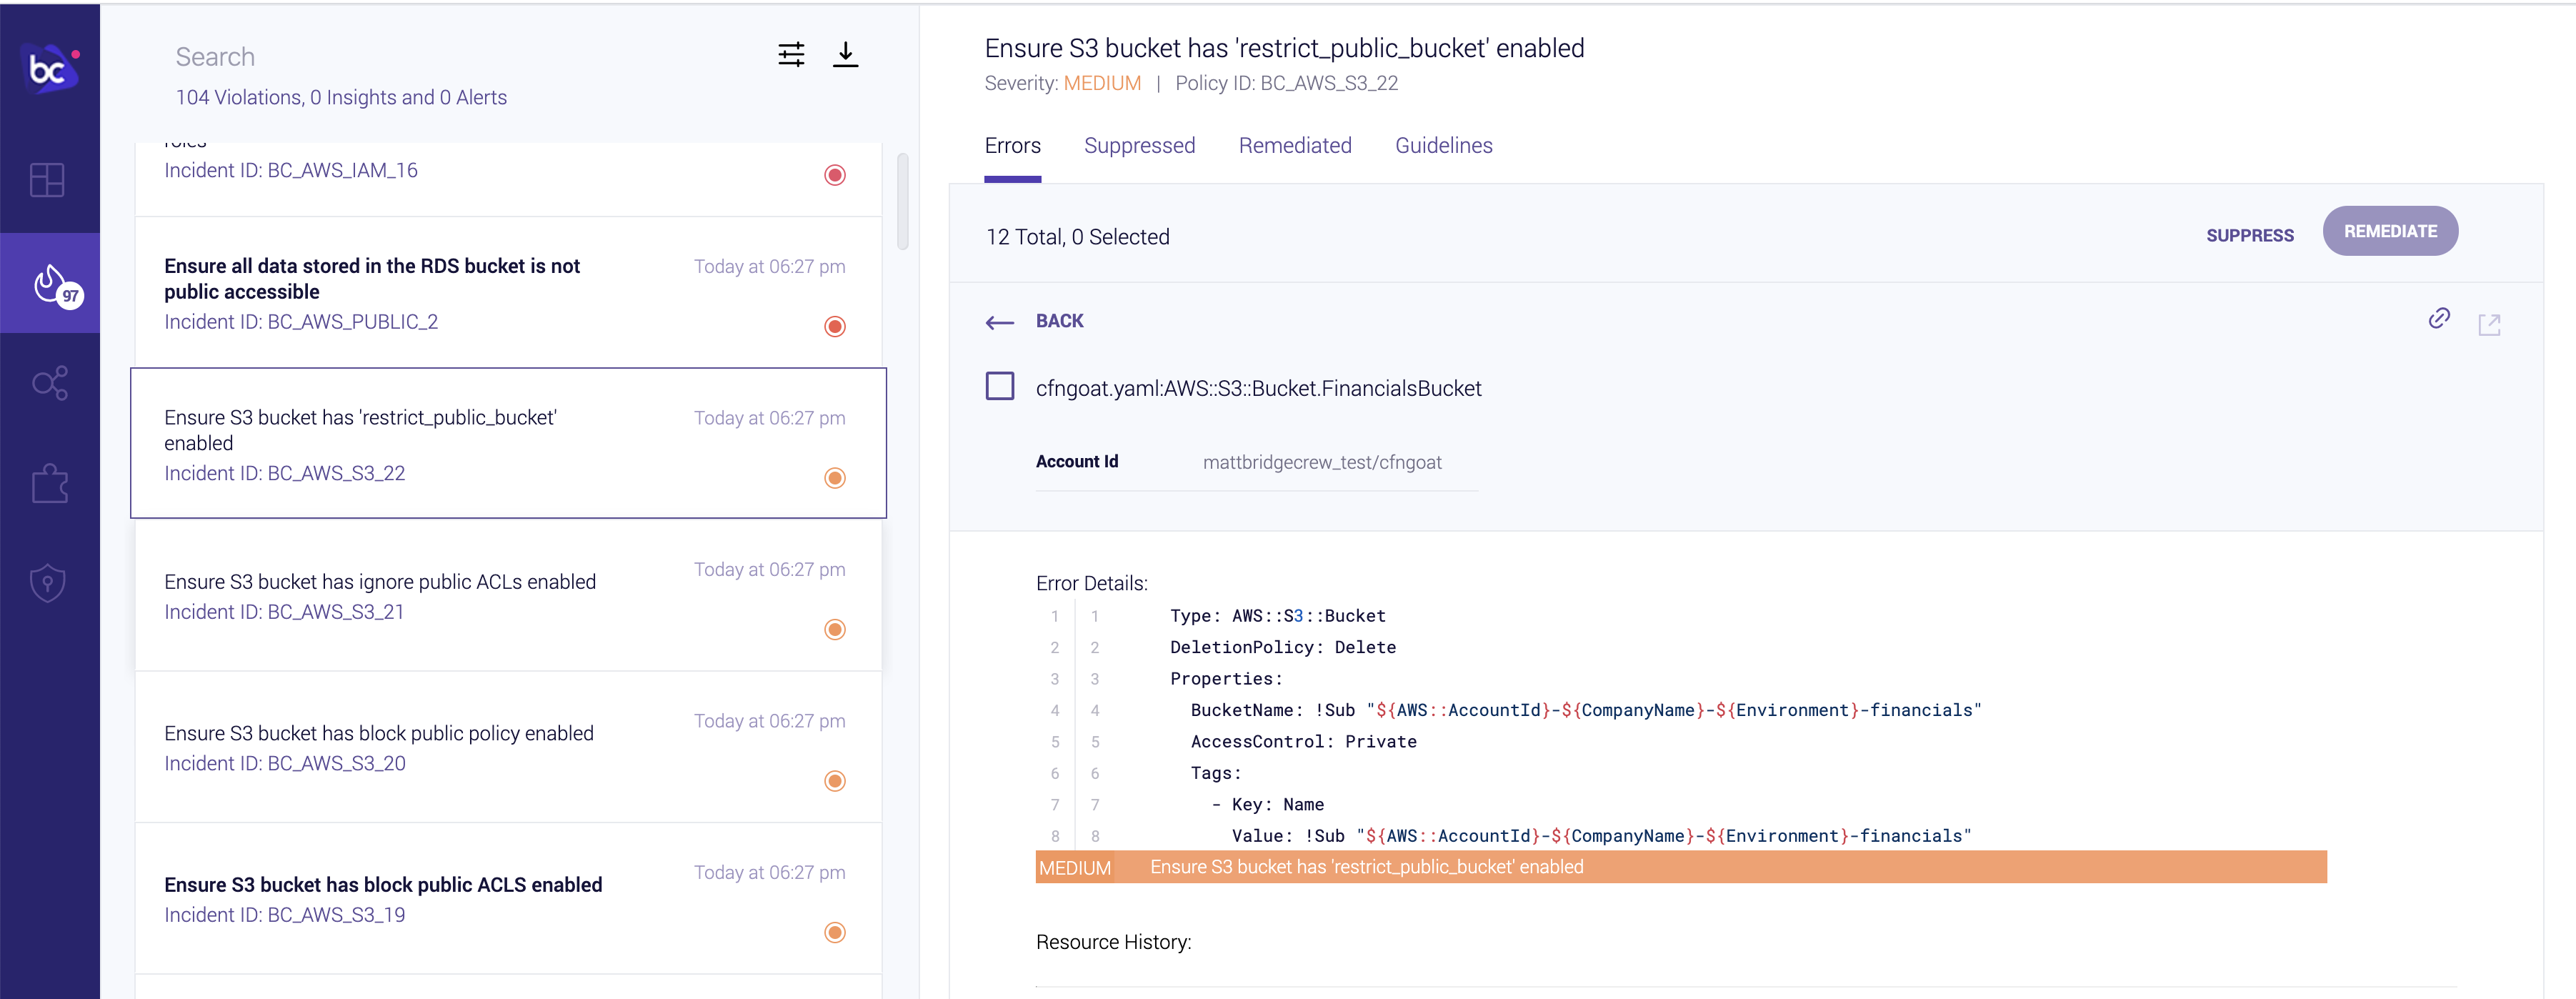Click Incident ID: BC_AWS_PUBLIC_2

(301, 322)
